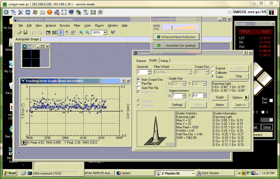Click the guide exposure Seconds input field

142,72
